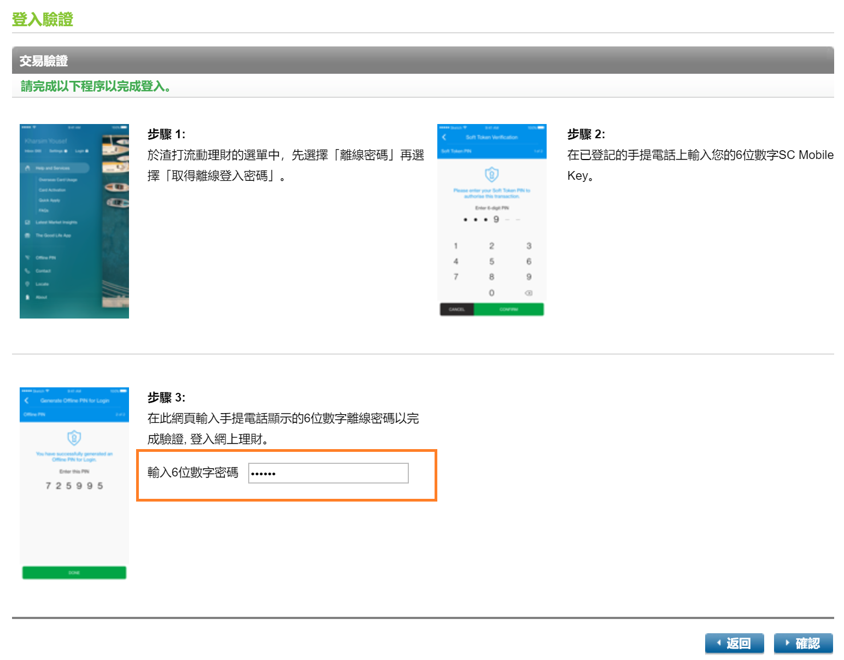Click the DONE button below 725995
This screenshot has width=844, height=660.
tap(74, 572)
